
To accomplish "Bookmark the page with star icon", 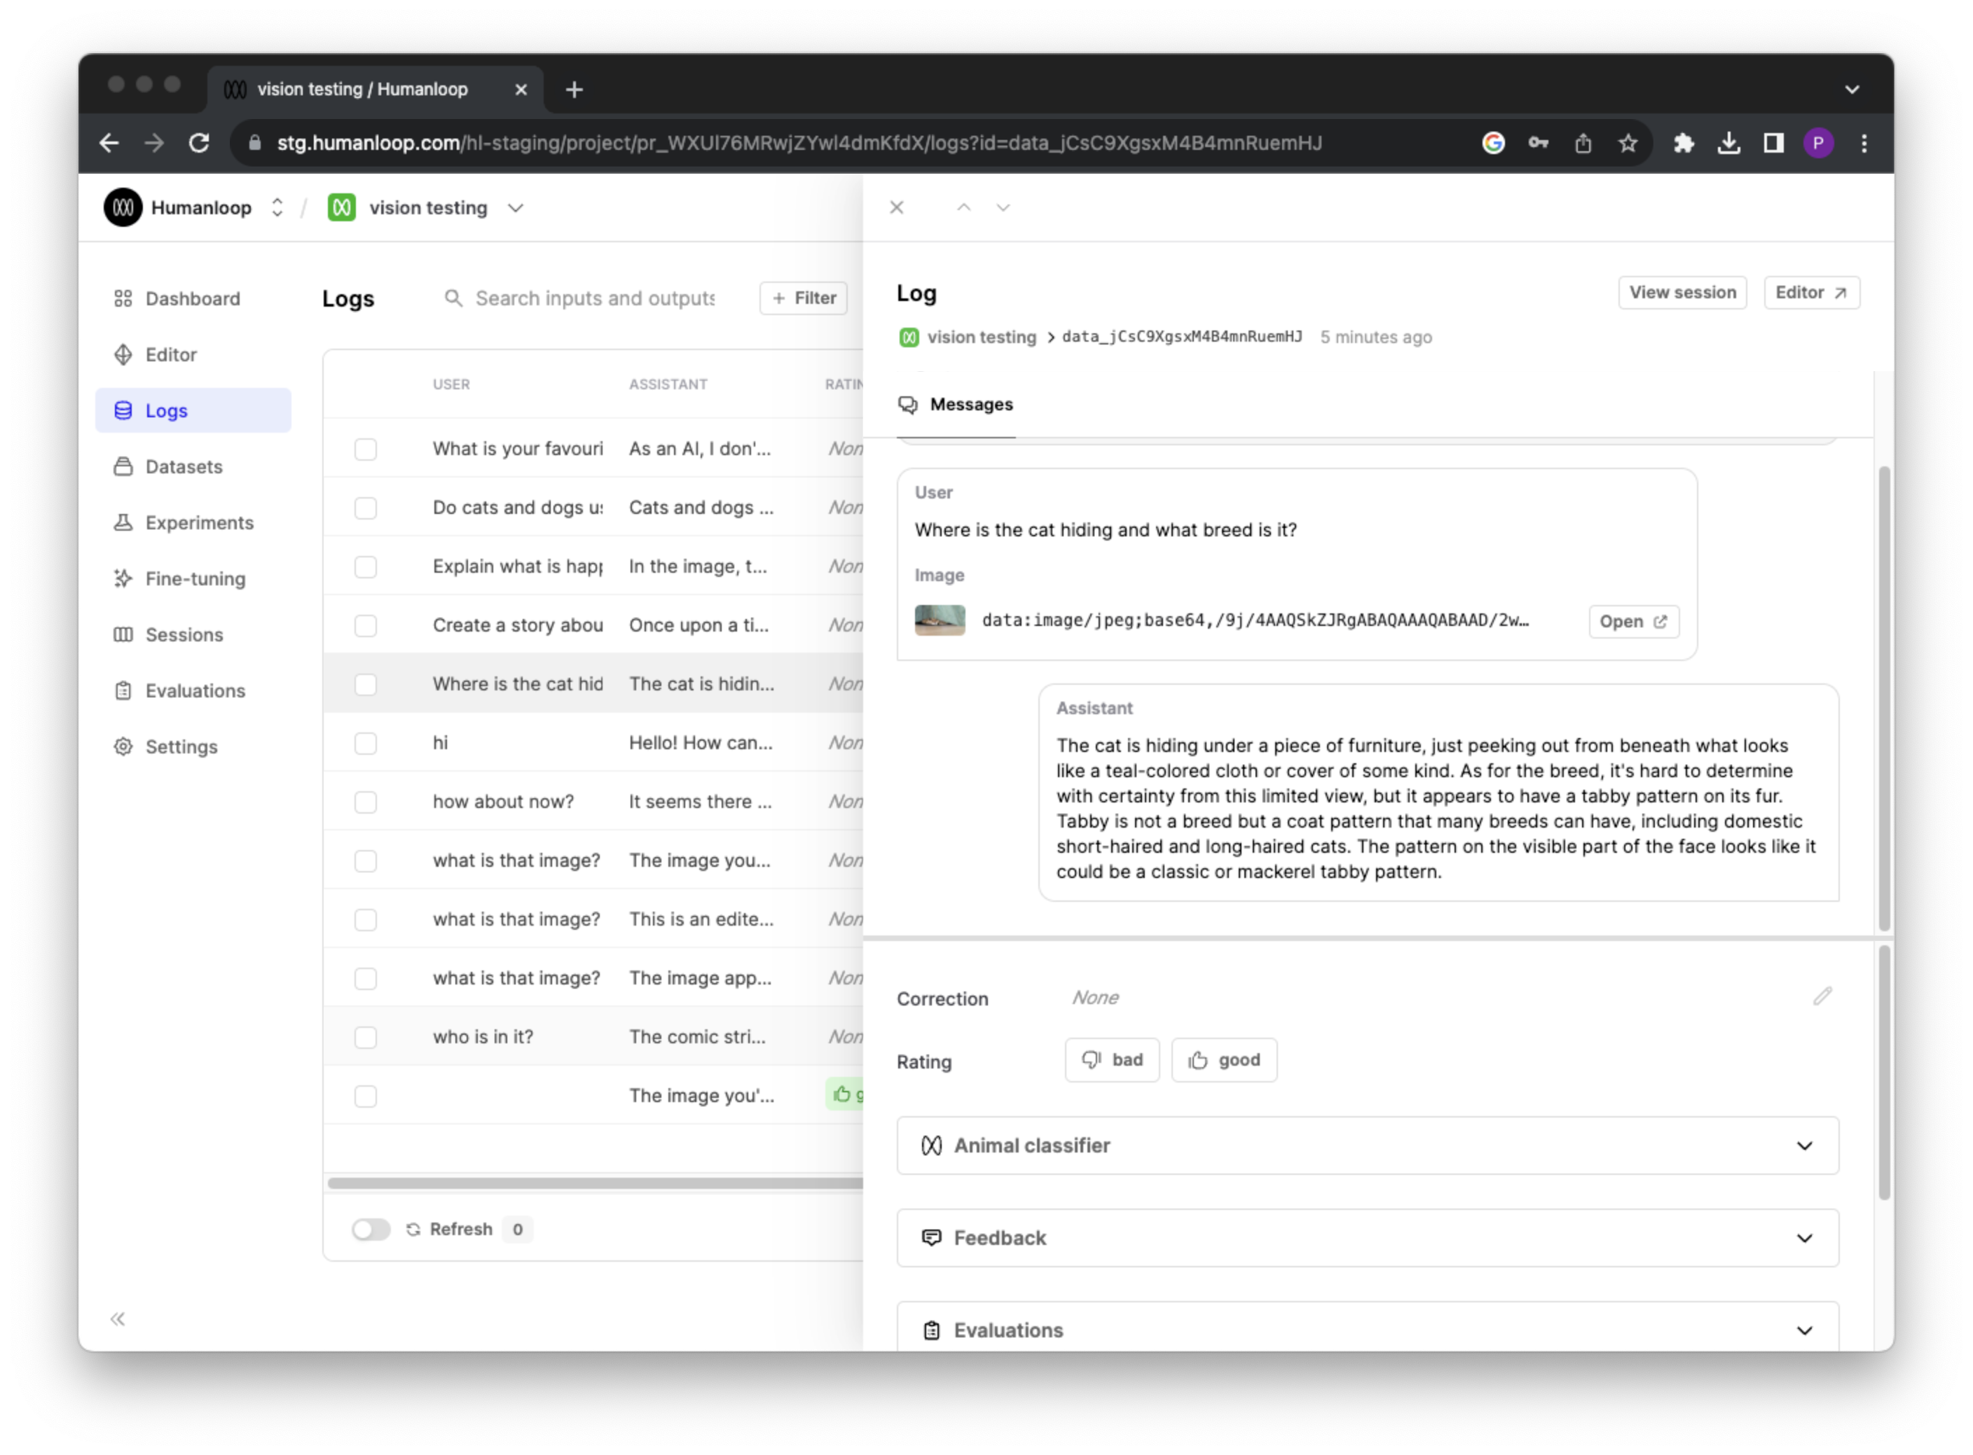I will pos(1628,144).
